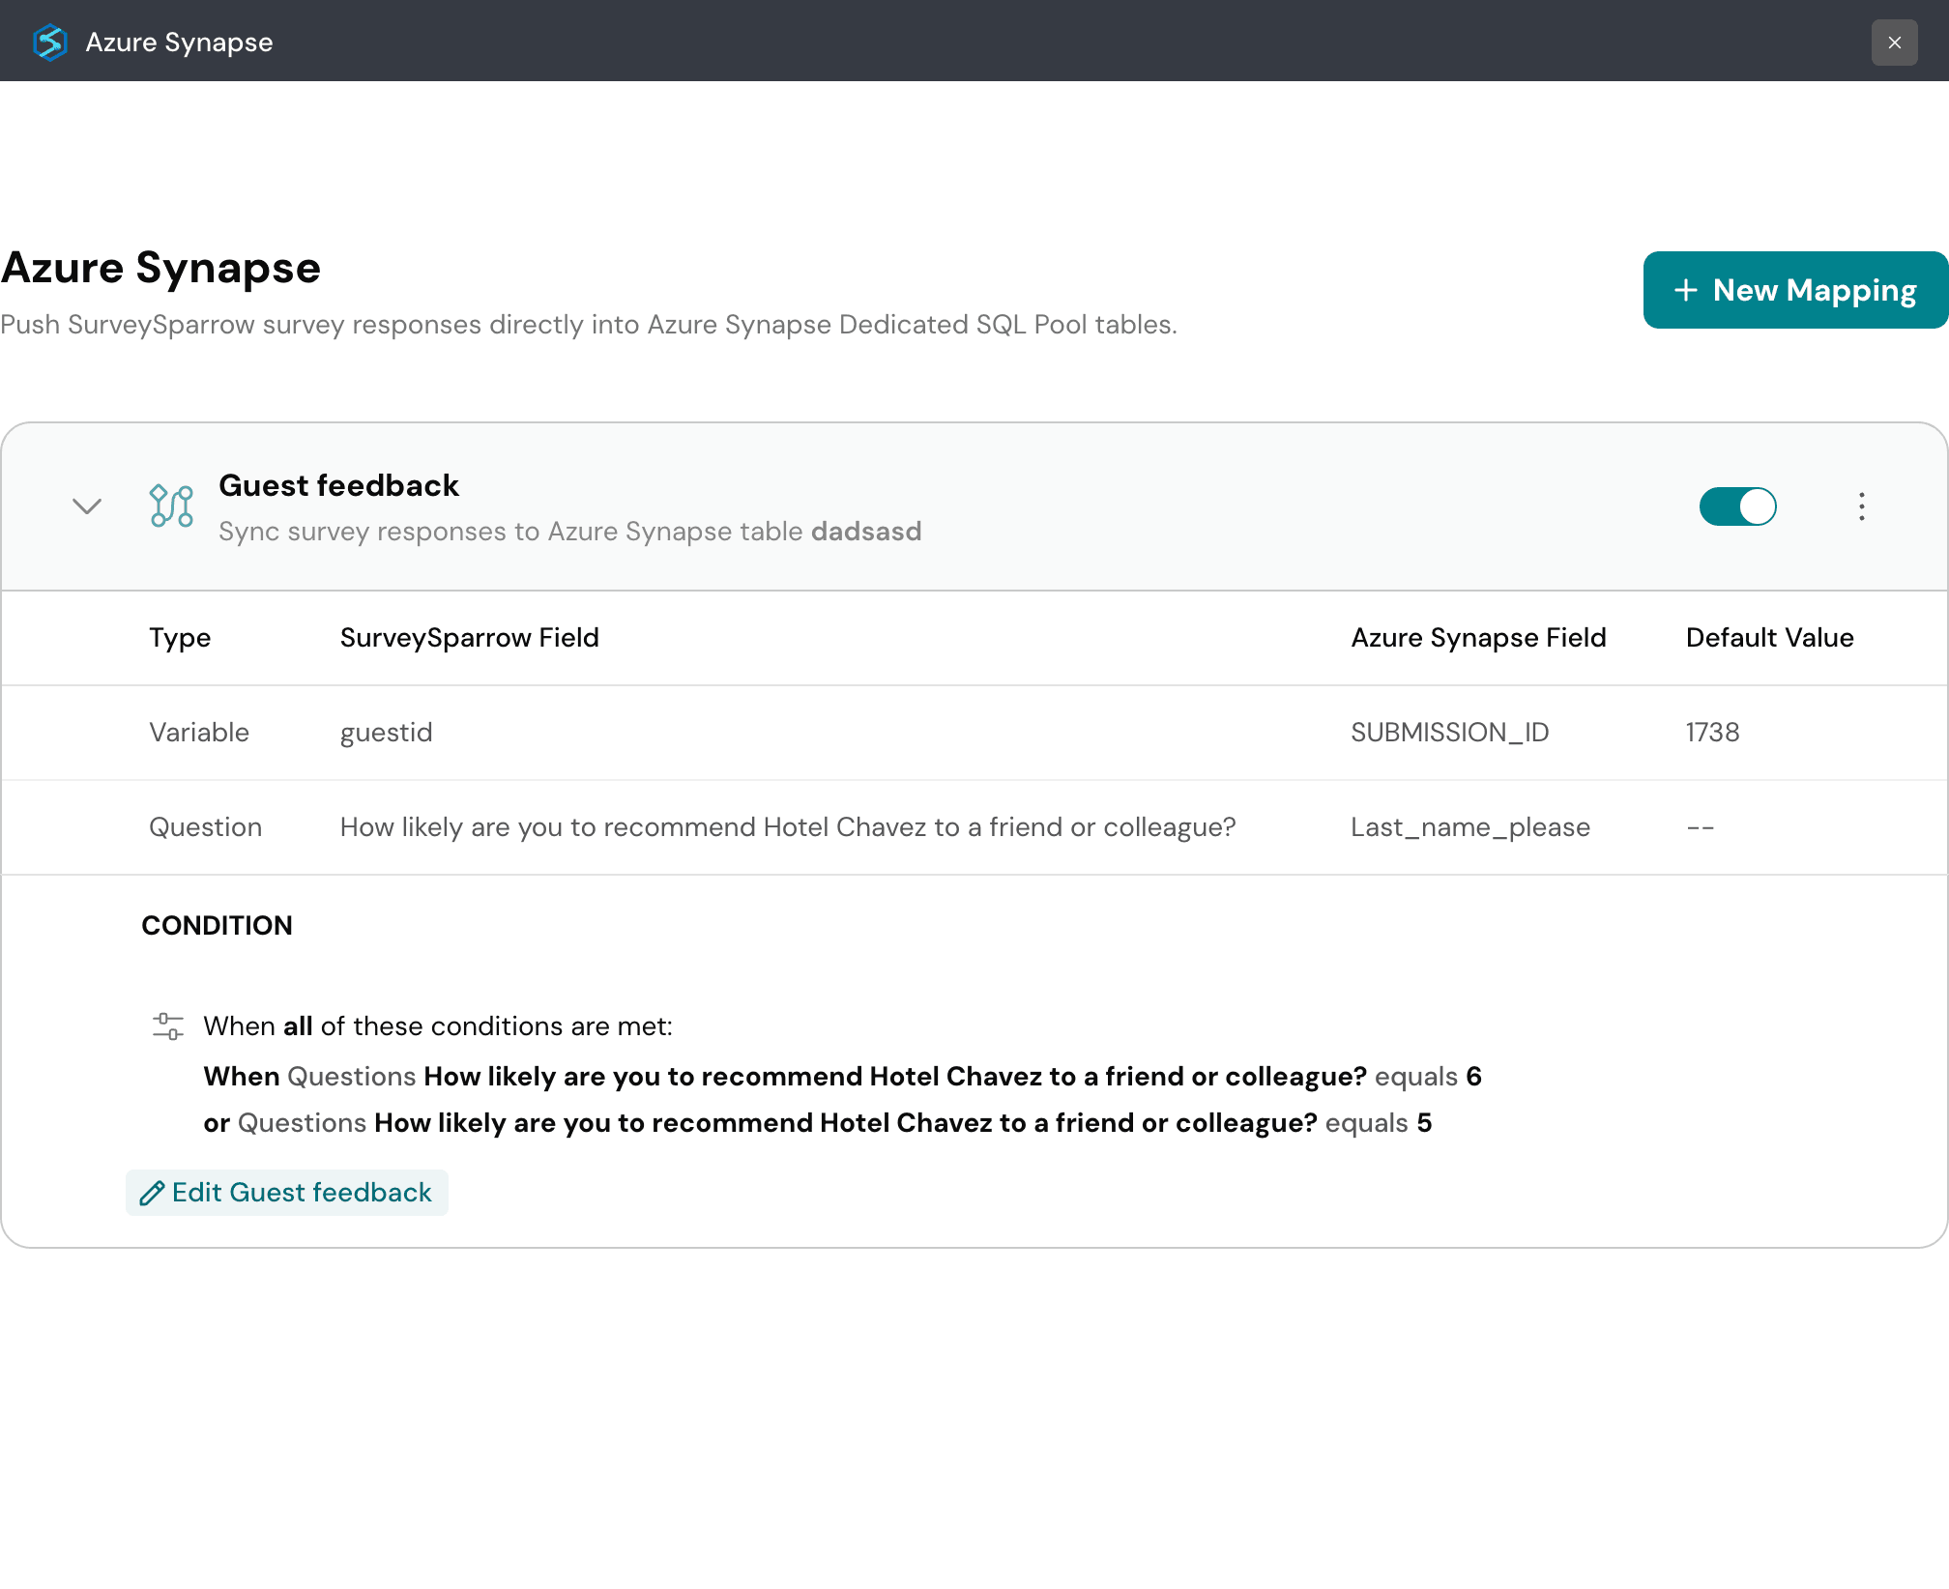Click the Last_name_please field mapping
The height and width of the screenshot is (1589, 1949).
click(1470, 826)
